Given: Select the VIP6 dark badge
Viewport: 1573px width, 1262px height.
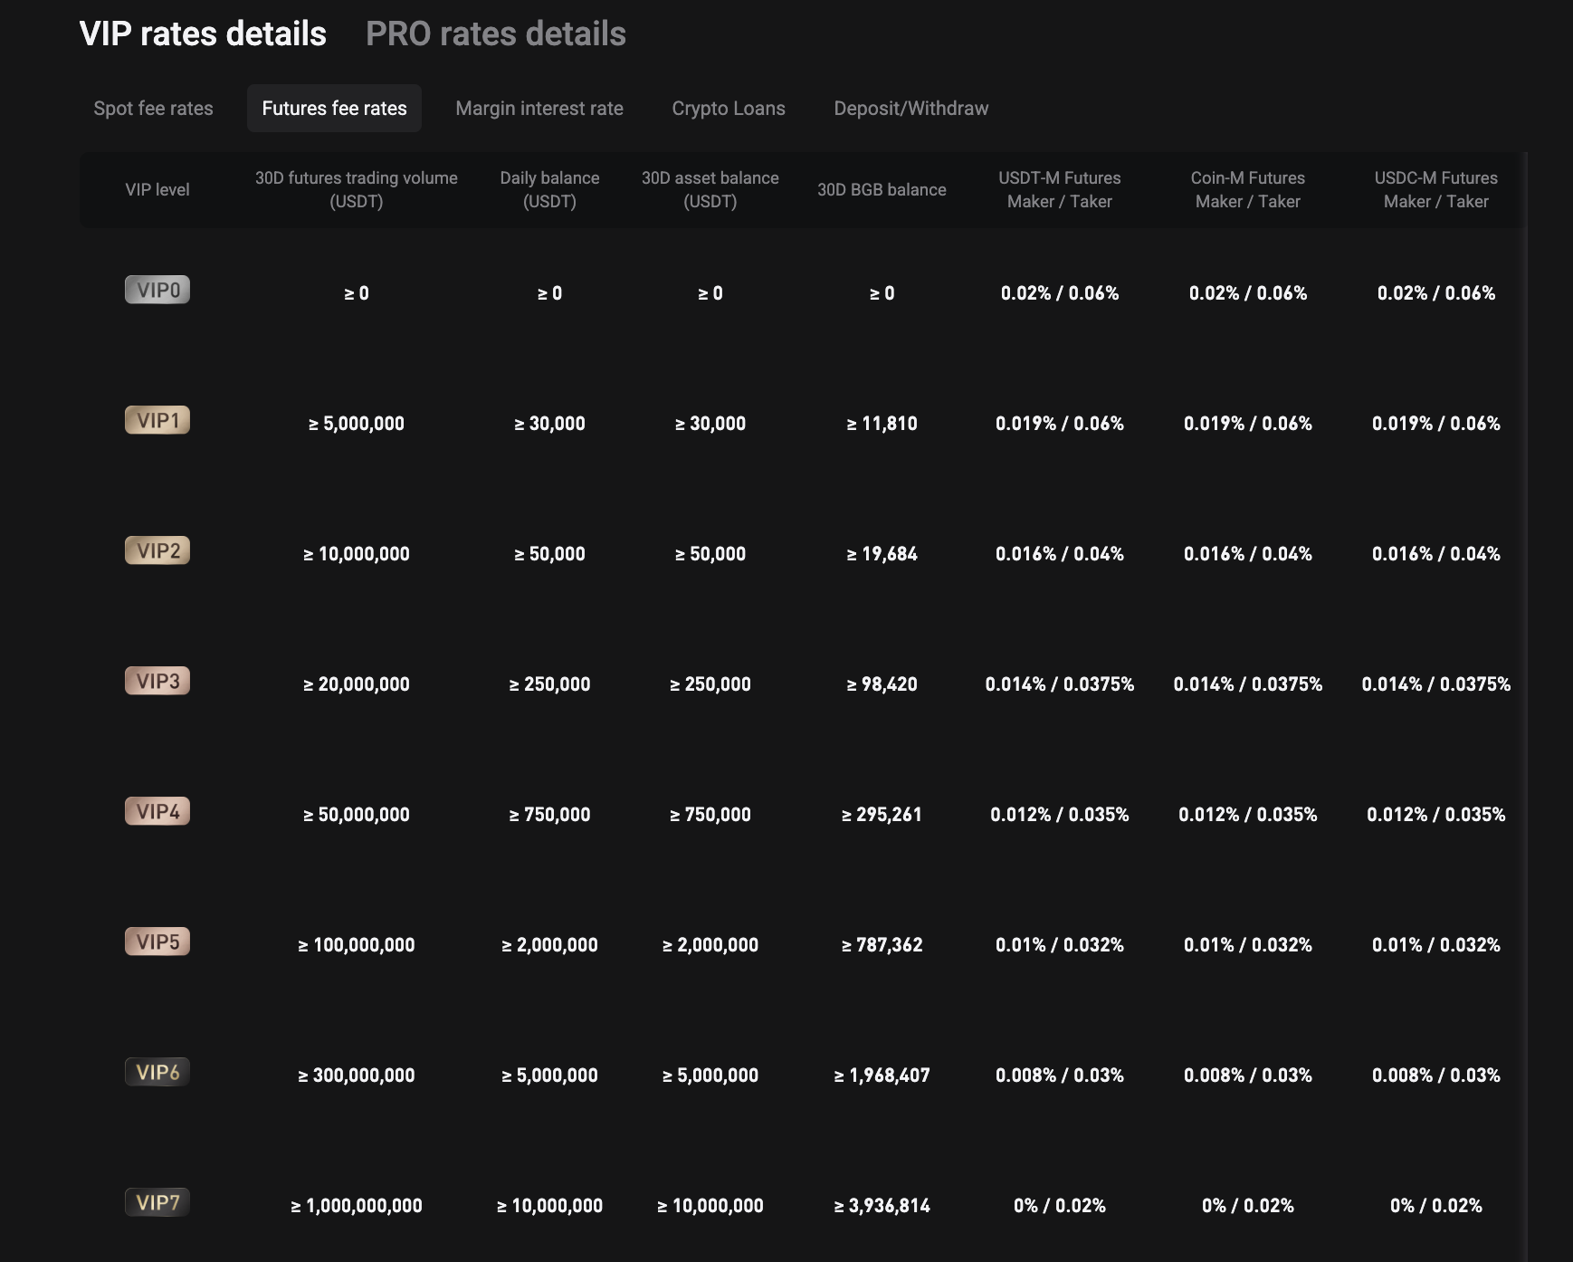Looking at the screenshot, I should pos(157,1072).
